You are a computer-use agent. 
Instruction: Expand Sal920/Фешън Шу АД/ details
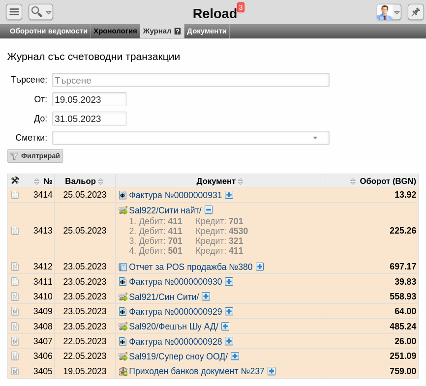[x=225, y=326]
